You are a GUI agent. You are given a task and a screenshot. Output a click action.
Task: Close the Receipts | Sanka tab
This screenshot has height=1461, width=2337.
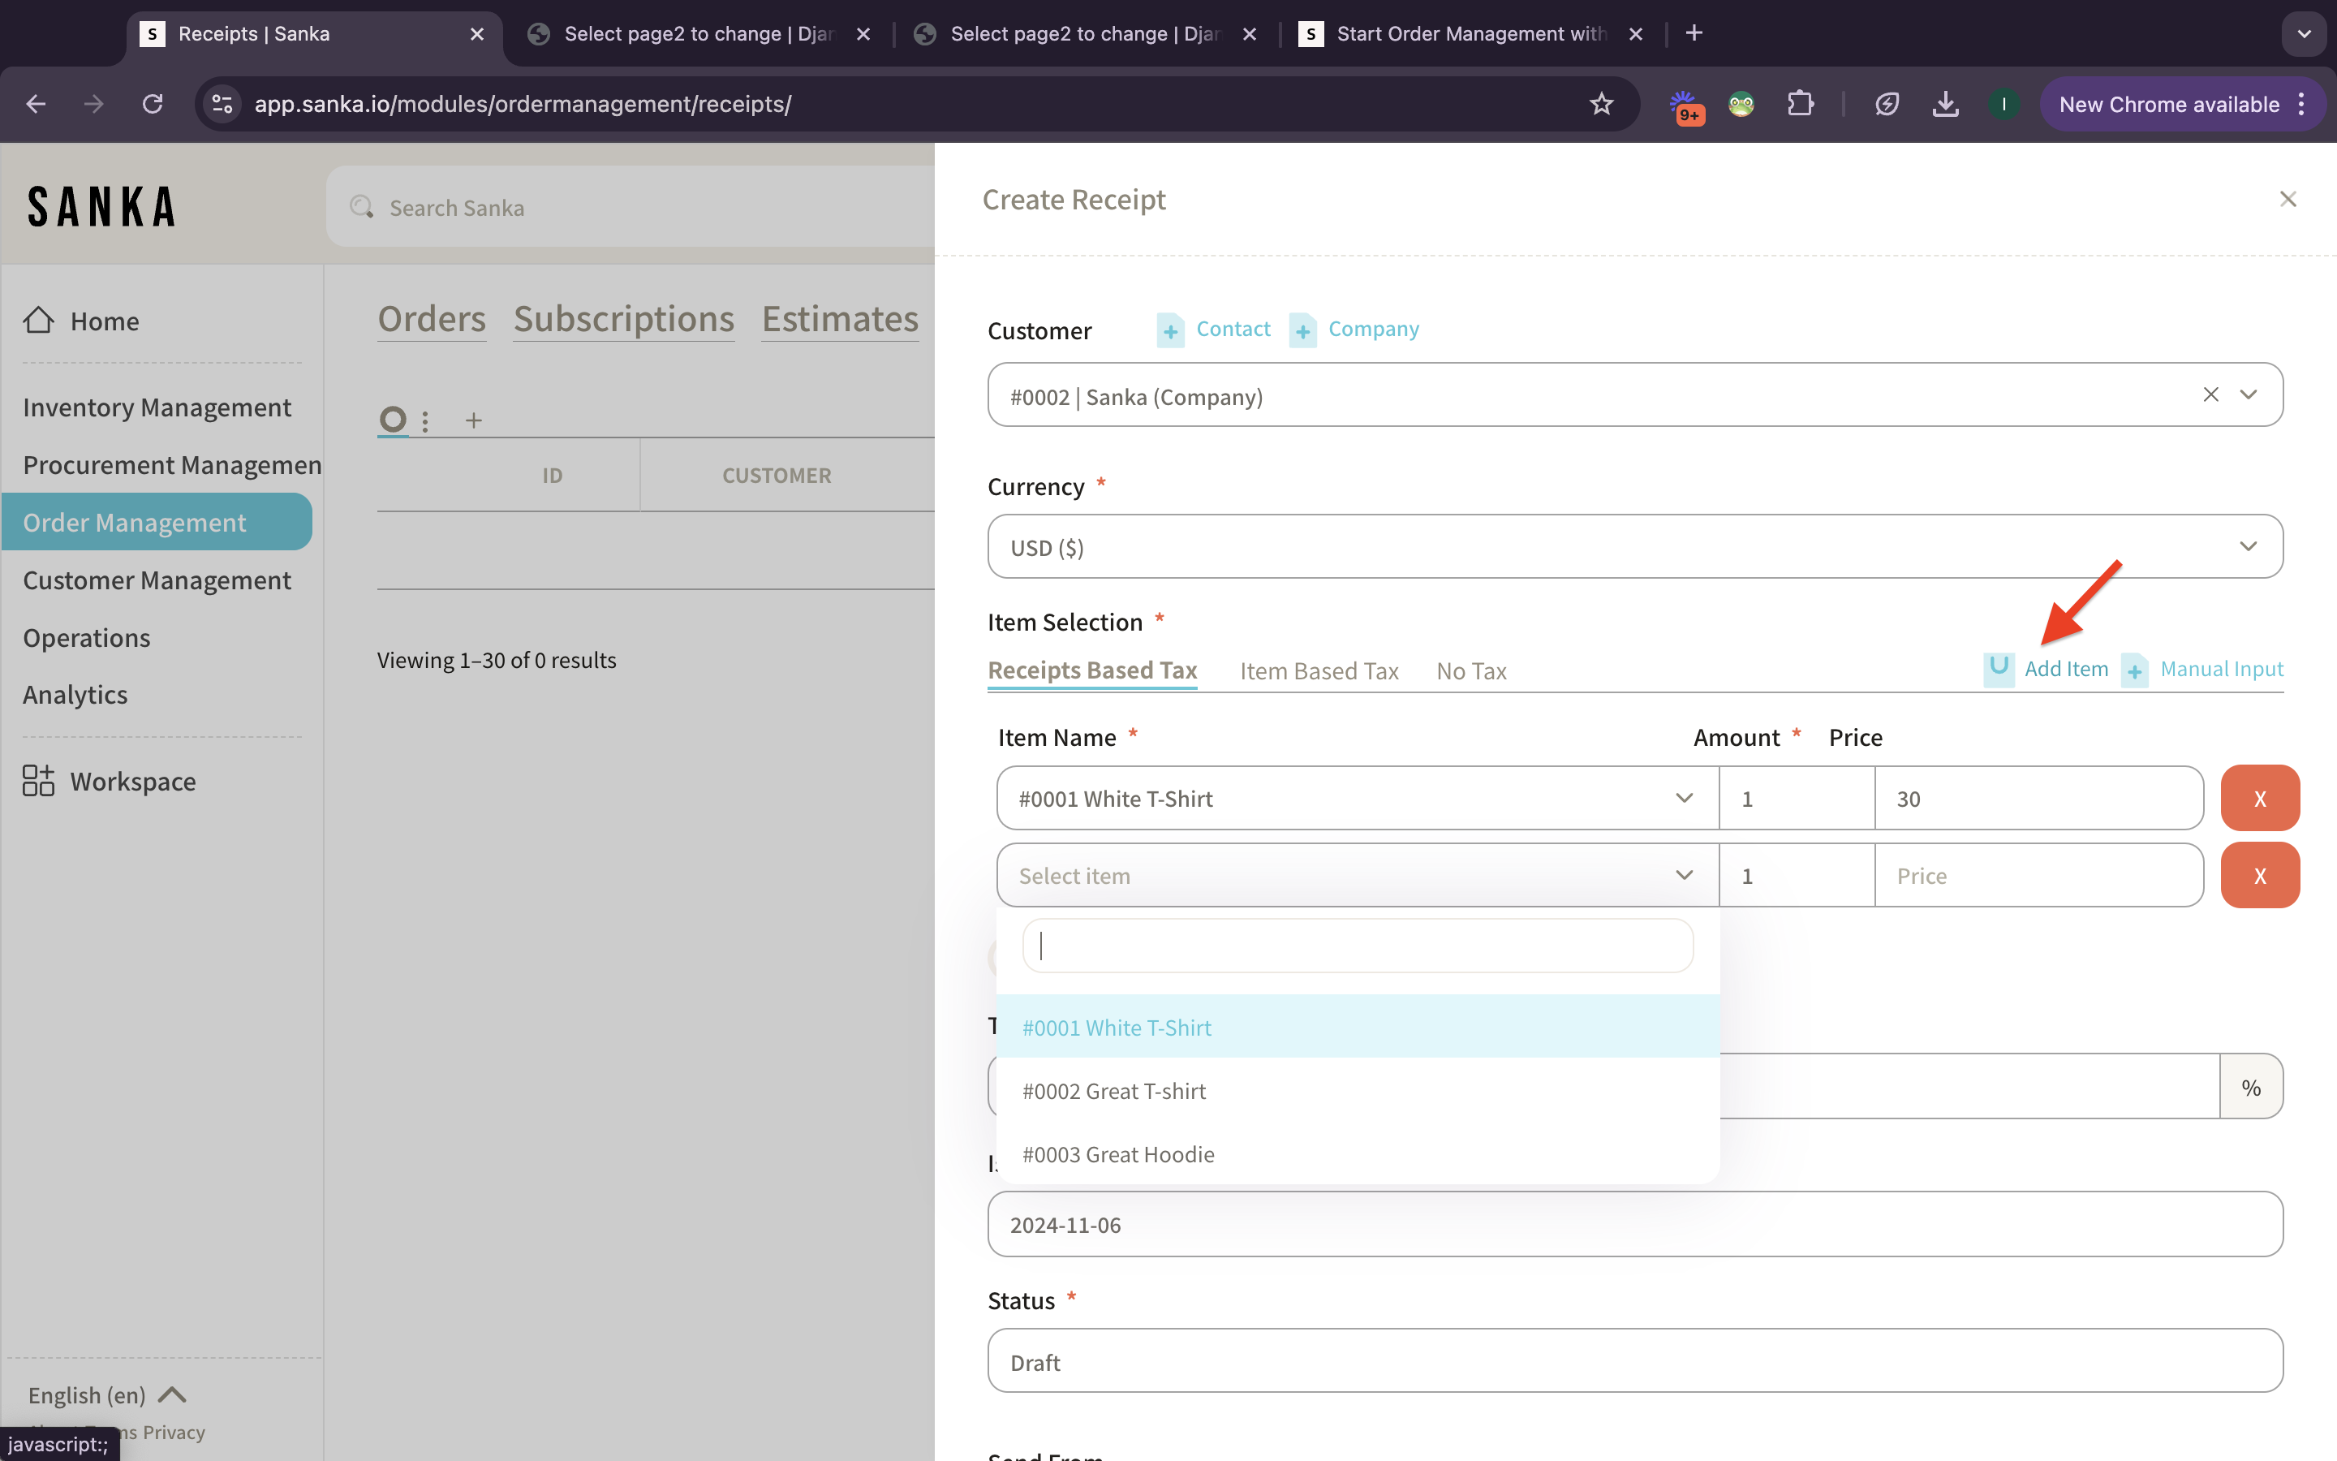pos(477,34)
